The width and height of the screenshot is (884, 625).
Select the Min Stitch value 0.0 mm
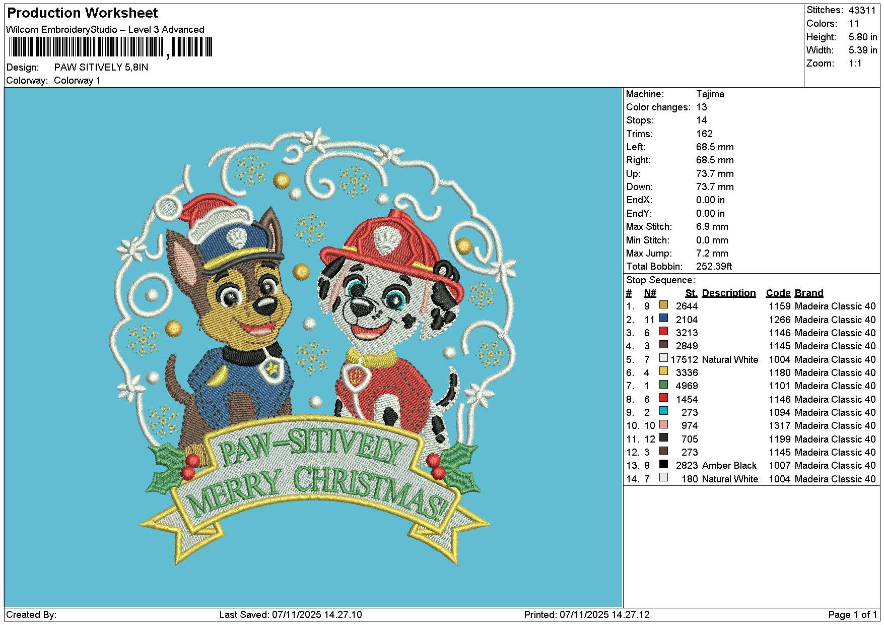[x=712, y=240]
